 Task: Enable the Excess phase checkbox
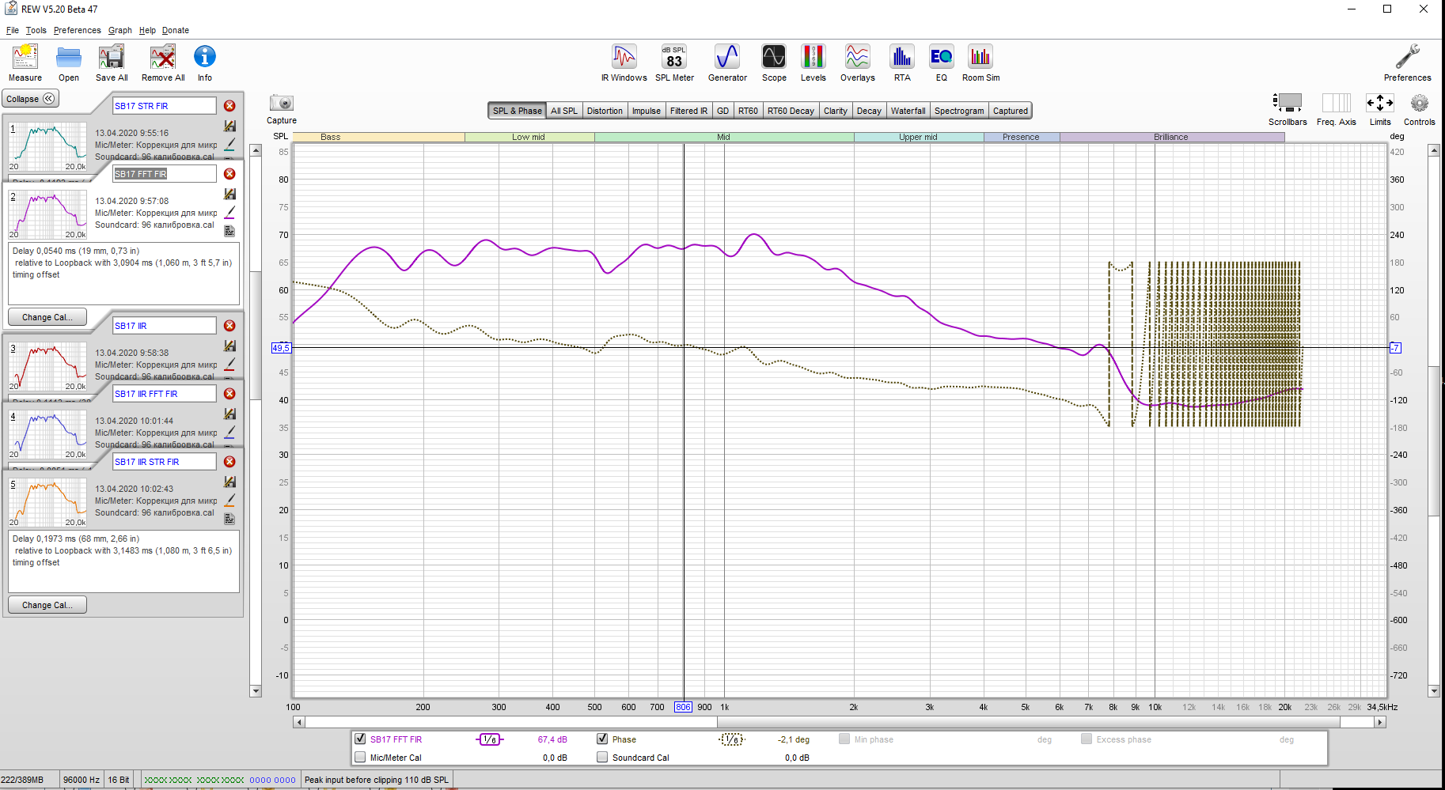pyautogui.click(x=1087, y=739)
